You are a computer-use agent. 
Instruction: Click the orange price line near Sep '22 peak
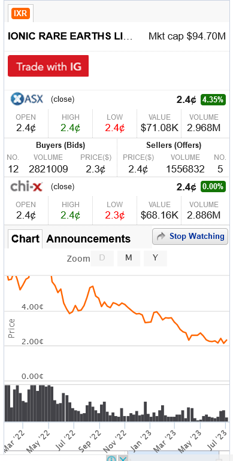pyautogui.click(x=92, y=287)
